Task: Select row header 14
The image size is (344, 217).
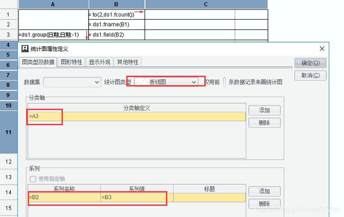Action: (9, 192)
